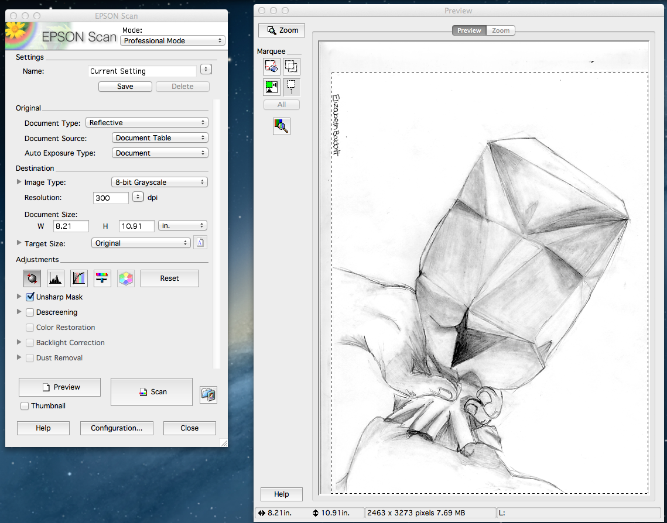Expand the Backlight Correction disclosure triangle
667x523 pixels.
19,342
